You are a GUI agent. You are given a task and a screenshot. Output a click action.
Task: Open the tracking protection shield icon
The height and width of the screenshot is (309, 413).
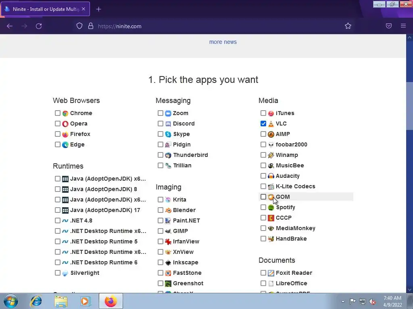pos(79,26)
